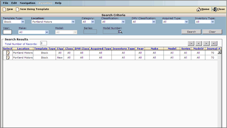The image size is (227, 128).
Task: Select second row template icon (Ctgy New)
Action: 8,57
